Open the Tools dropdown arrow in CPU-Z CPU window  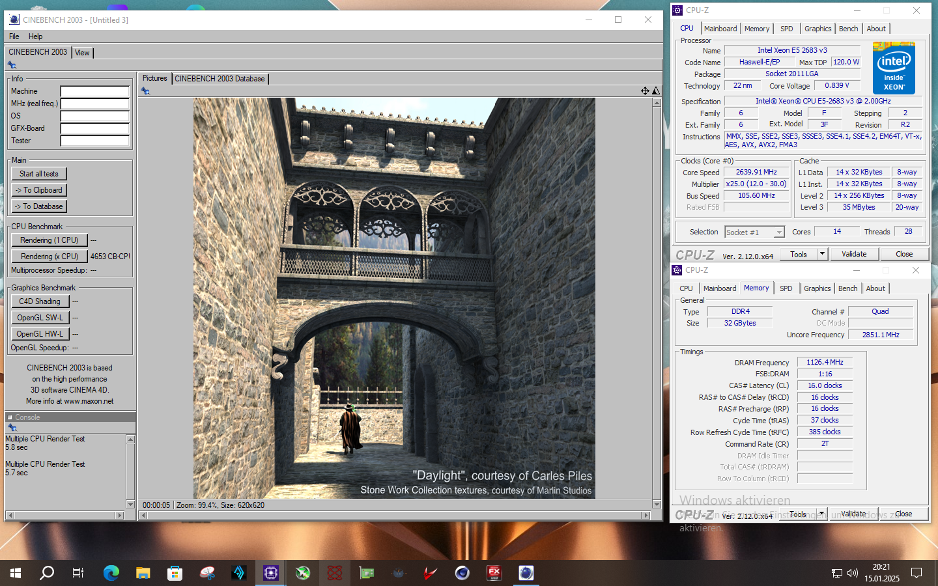pyautogui.click(x=822, y=254)
